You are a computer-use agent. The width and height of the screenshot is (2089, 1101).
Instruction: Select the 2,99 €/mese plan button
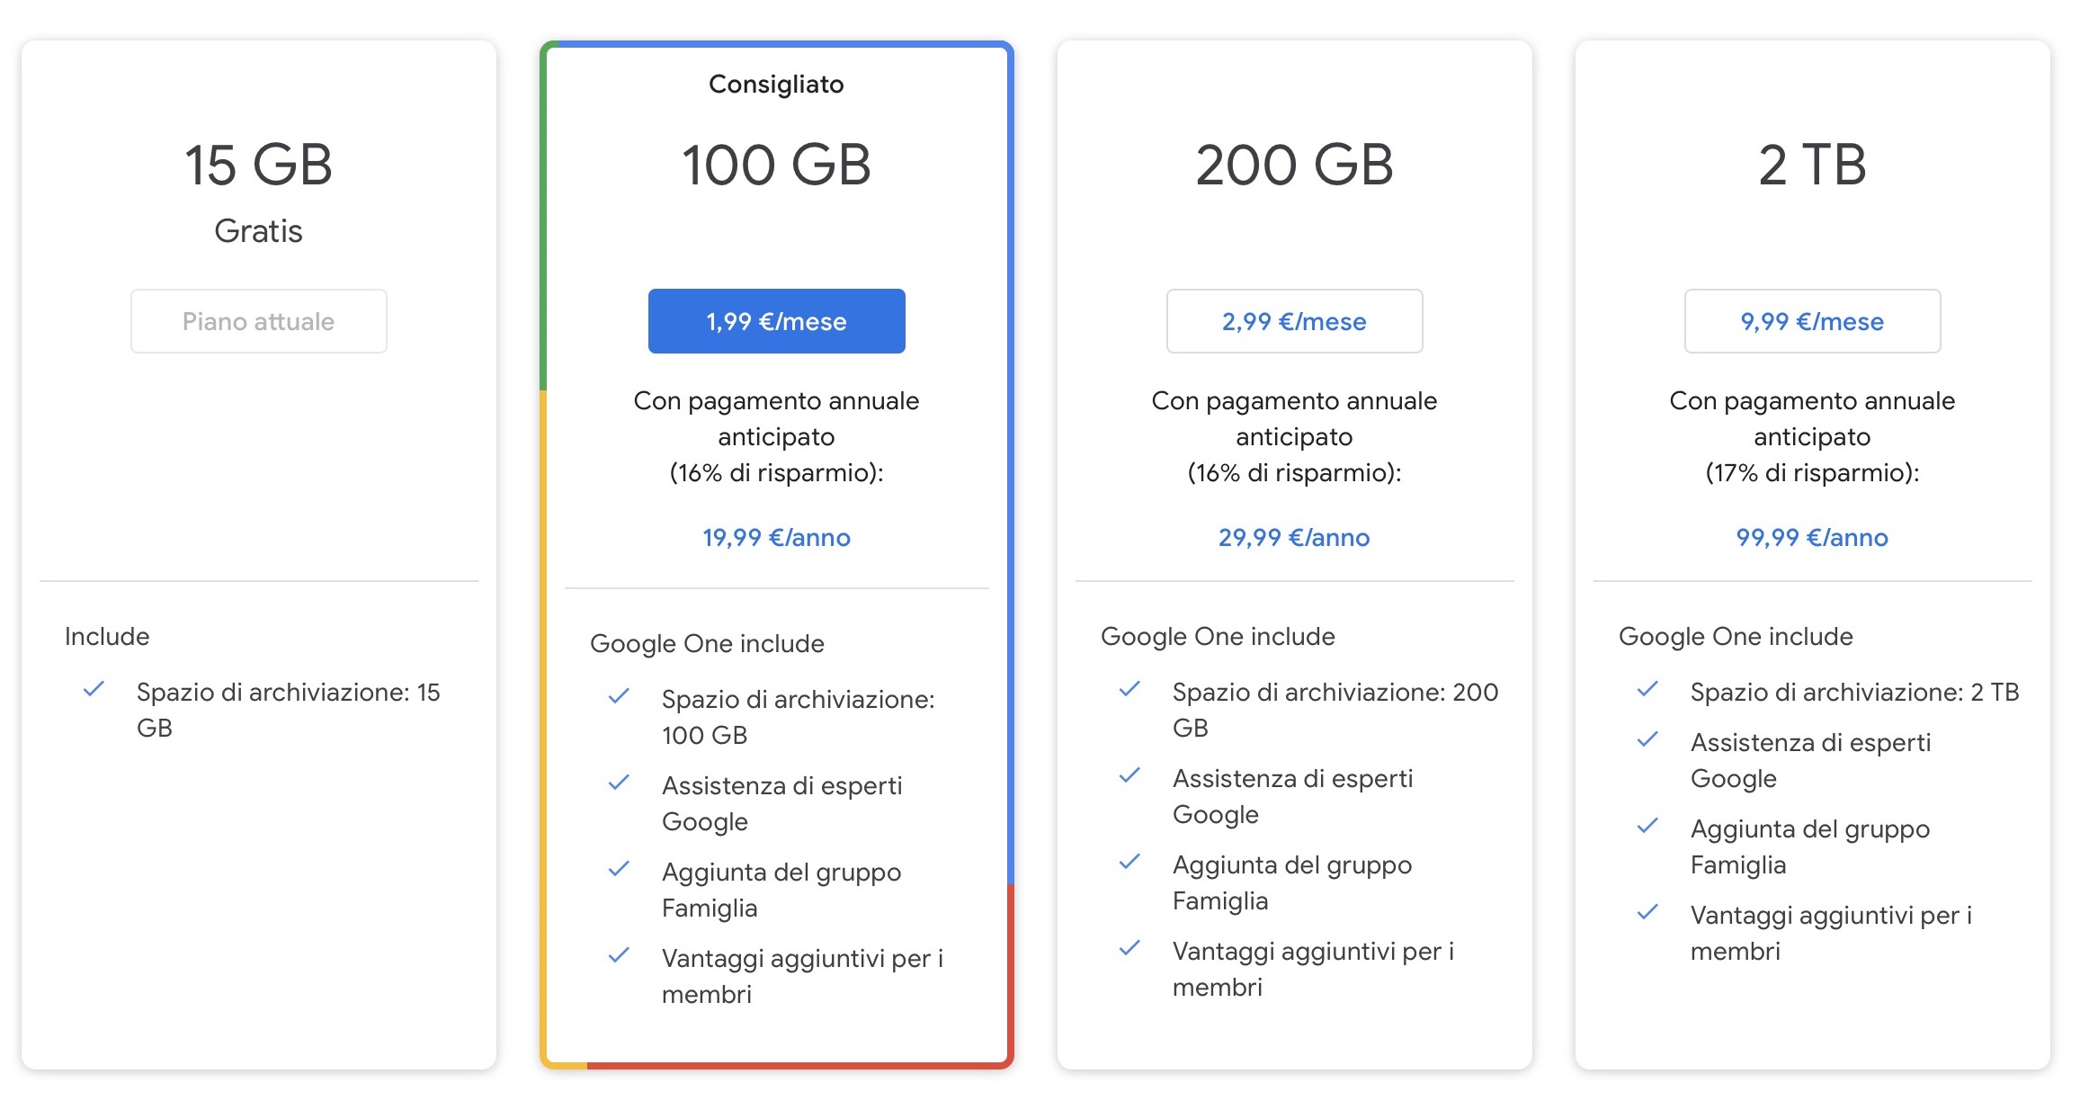1294,321
